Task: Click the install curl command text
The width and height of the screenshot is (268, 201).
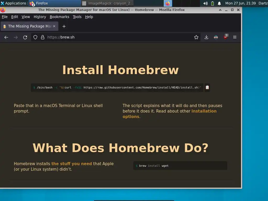Action: coord(117,87)
